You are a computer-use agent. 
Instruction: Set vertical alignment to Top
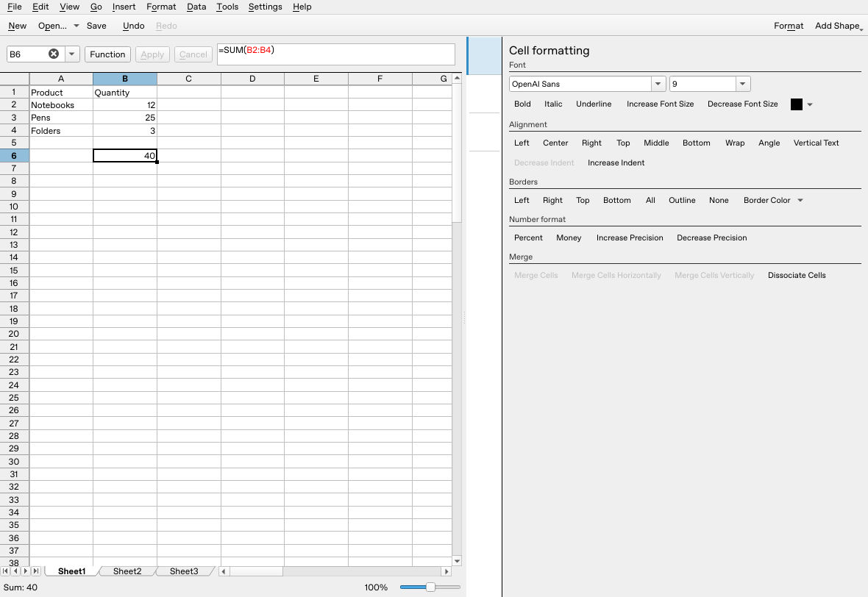click(x=623, y=143)
